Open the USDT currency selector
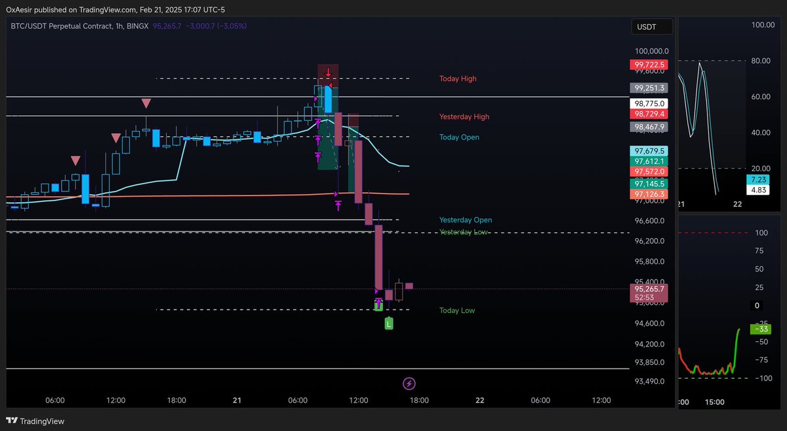 click(x=653, y=27)
